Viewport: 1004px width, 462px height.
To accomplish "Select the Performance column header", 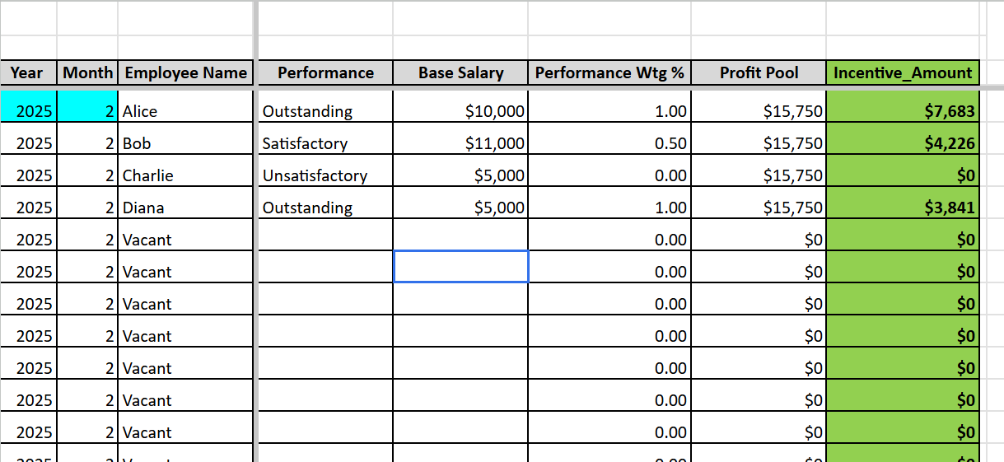I will click(x=325, y=72).
